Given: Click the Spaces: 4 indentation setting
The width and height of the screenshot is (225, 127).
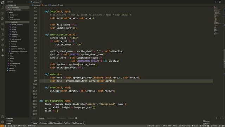Looking at the screenshot, I should click(159, 126).
